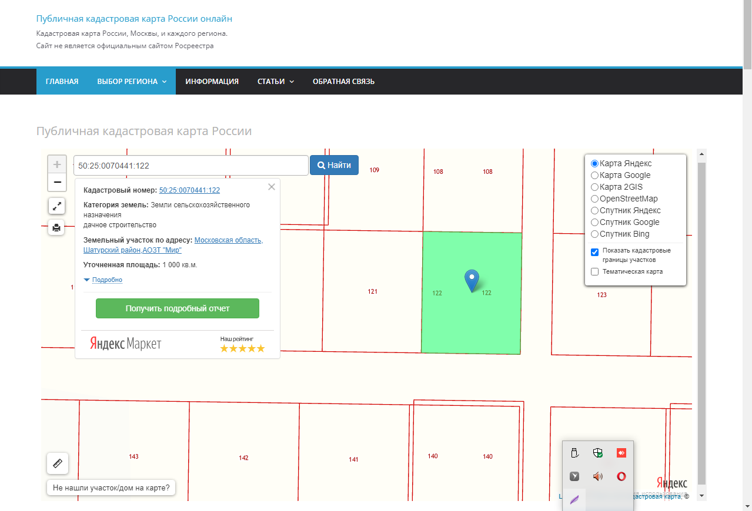Open the СТАТЬИ dropdown menu
Viewport: 752px width, 511px height.
276,82
